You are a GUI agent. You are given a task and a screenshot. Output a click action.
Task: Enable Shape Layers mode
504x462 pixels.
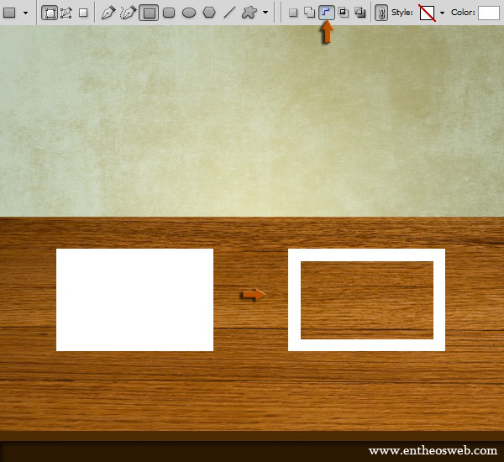[50, 13]
